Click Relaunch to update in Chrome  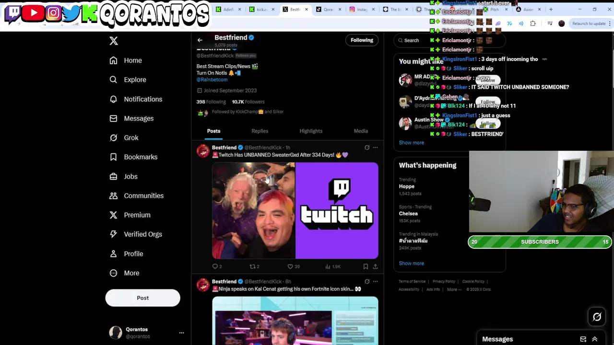point(589,23)
